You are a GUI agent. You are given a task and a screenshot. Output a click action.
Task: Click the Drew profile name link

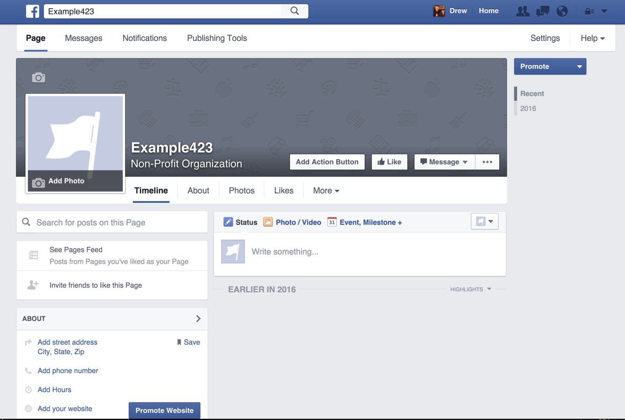[458, 11]
